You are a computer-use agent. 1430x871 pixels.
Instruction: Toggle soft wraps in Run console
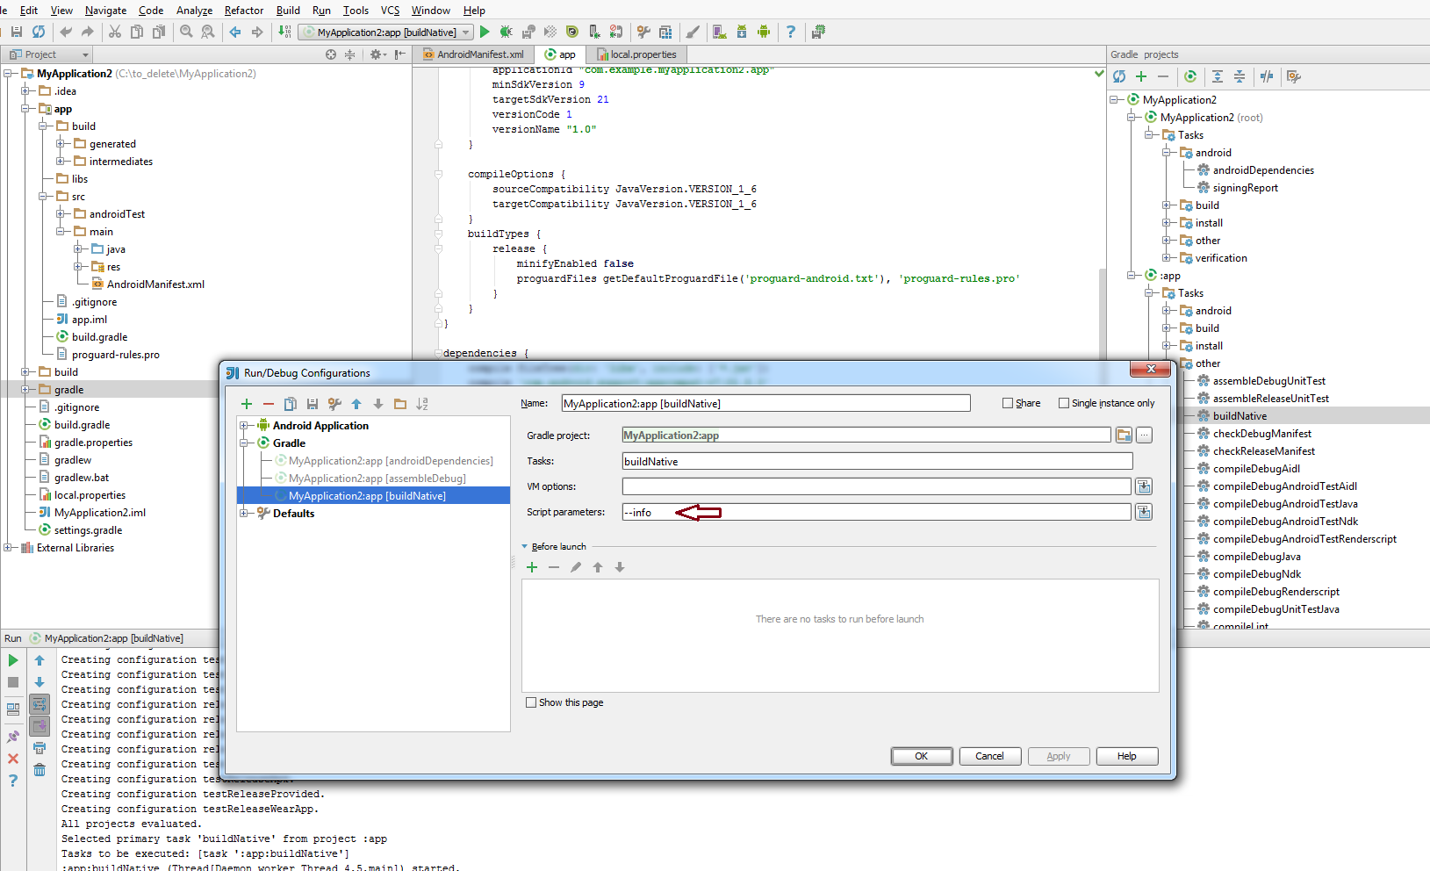tap(40, 704)
